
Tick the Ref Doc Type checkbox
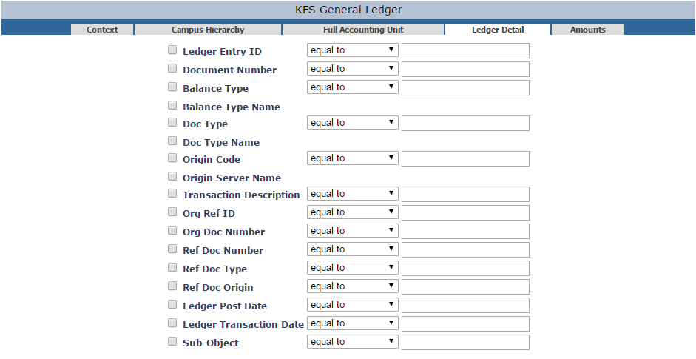172,267
